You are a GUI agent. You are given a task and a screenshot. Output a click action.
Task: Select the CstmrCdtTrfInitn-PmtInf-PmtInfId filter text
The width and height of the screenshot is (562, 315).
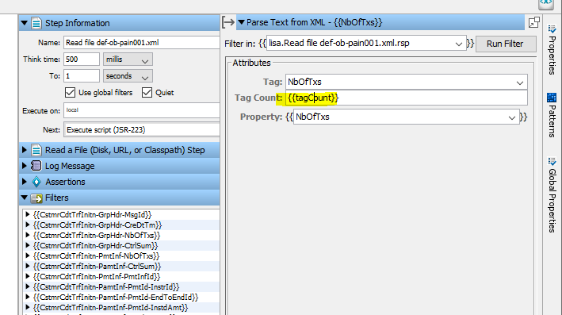click(97, 277)
